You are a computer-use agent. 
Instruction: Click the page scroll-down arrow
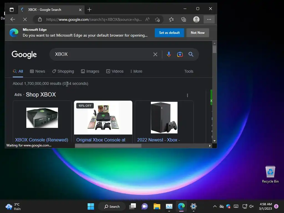[214, 141]
